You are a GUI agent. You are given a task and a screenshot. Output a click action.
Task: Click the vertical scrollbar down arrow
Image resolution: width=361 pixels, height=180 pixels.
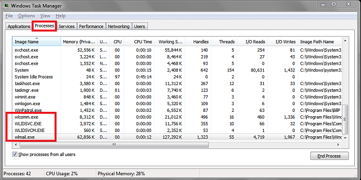pos(345,138)
